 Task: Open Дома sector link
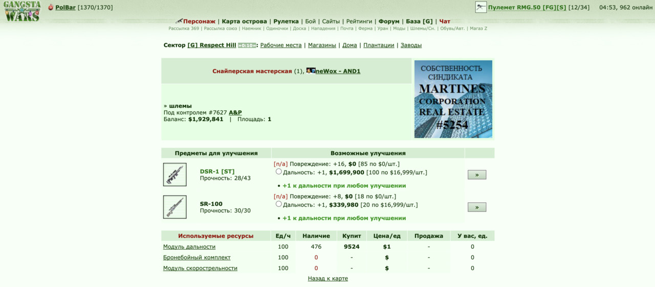(350, 45)
